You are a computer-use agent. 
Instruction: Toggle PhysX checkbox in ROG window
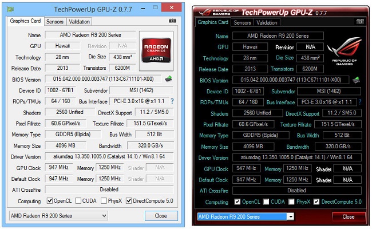tap(291, 202)
